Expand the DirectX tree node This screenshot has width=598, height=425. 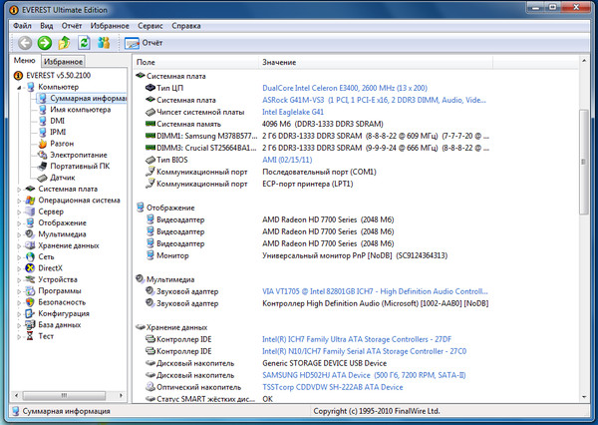point(19,268)
